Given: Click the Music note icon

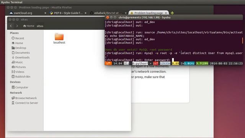Looking at the screenshot, I should click(x=13, y=62).
